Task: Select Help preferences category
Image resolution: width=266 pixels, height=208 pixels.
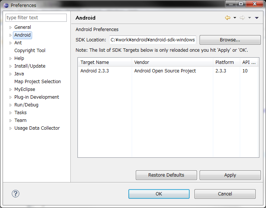Action: (19, 58)
